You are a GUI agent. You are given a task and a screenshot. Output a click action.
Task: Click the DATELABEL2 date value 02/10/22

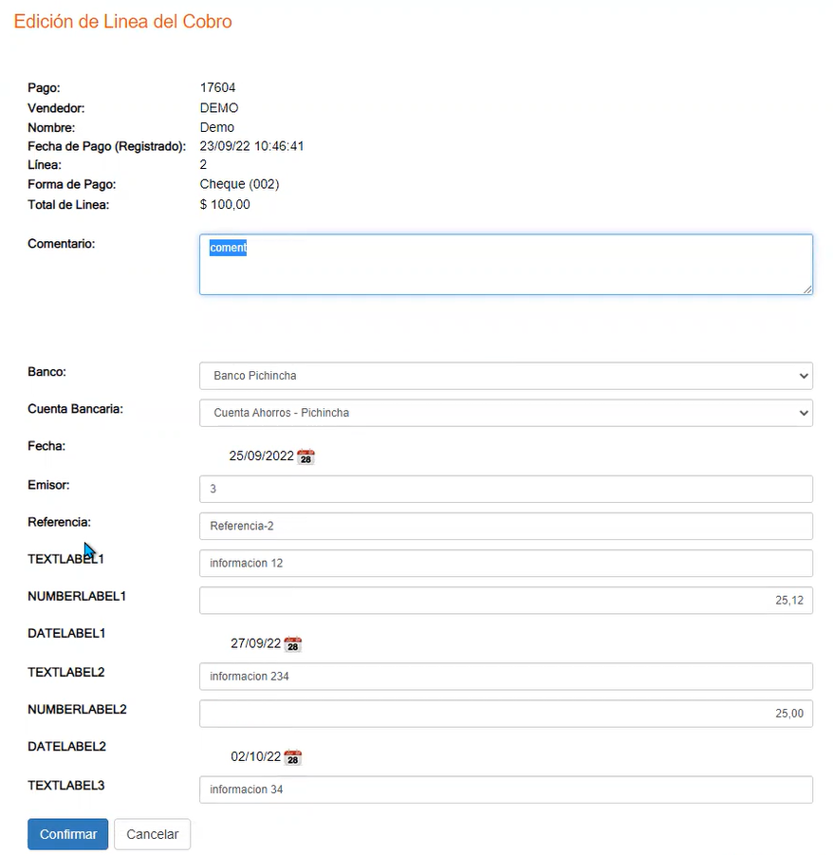click(x=255, y=757)
